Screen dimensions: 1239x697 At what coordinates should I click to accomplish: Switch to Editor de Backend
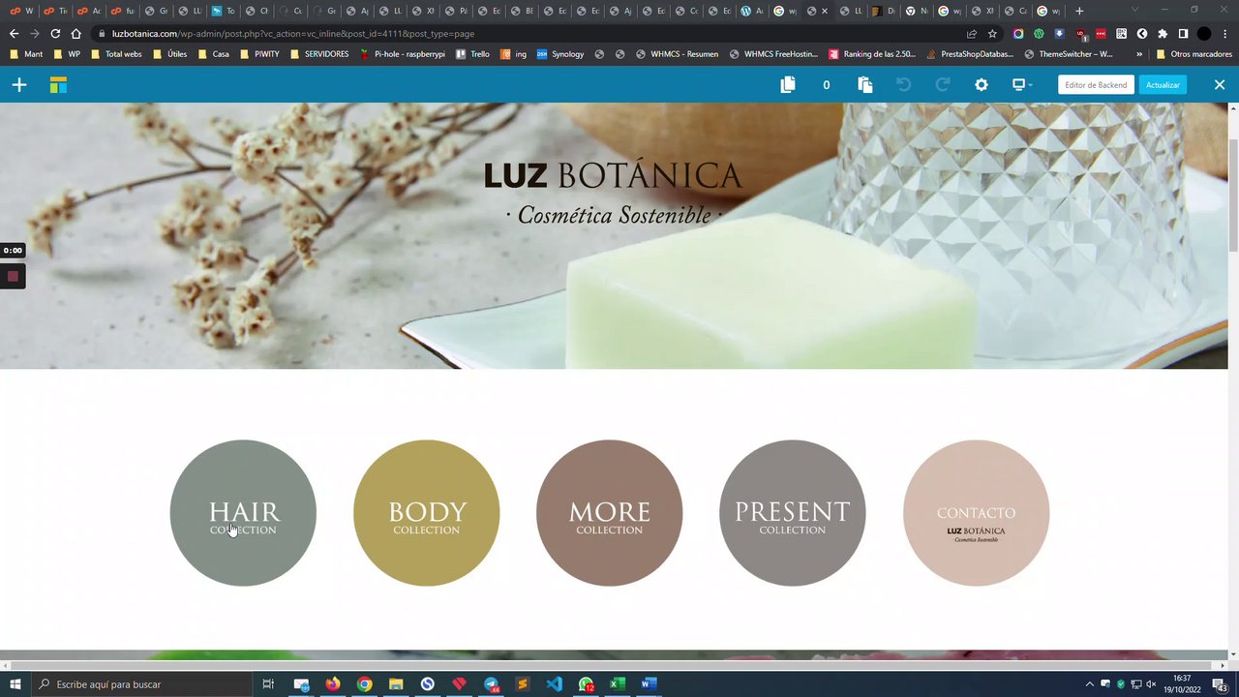[x=1096, y=85]
